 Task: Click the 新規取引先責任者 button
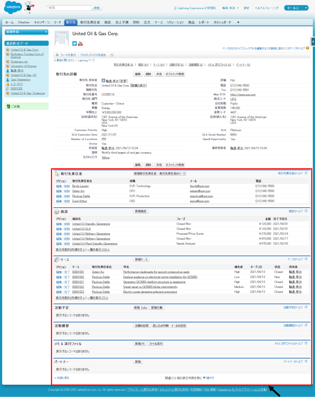click(x=145, y=173)
